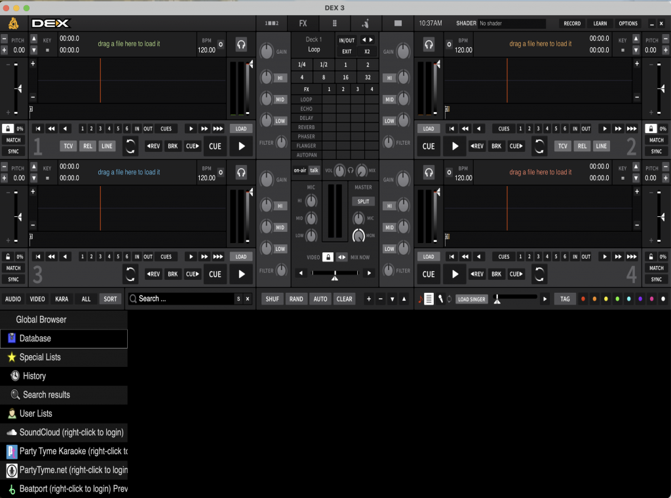Switch to the KARA browser tab
The height and width of the screenshot is (498, 671).
coord(61,299)
